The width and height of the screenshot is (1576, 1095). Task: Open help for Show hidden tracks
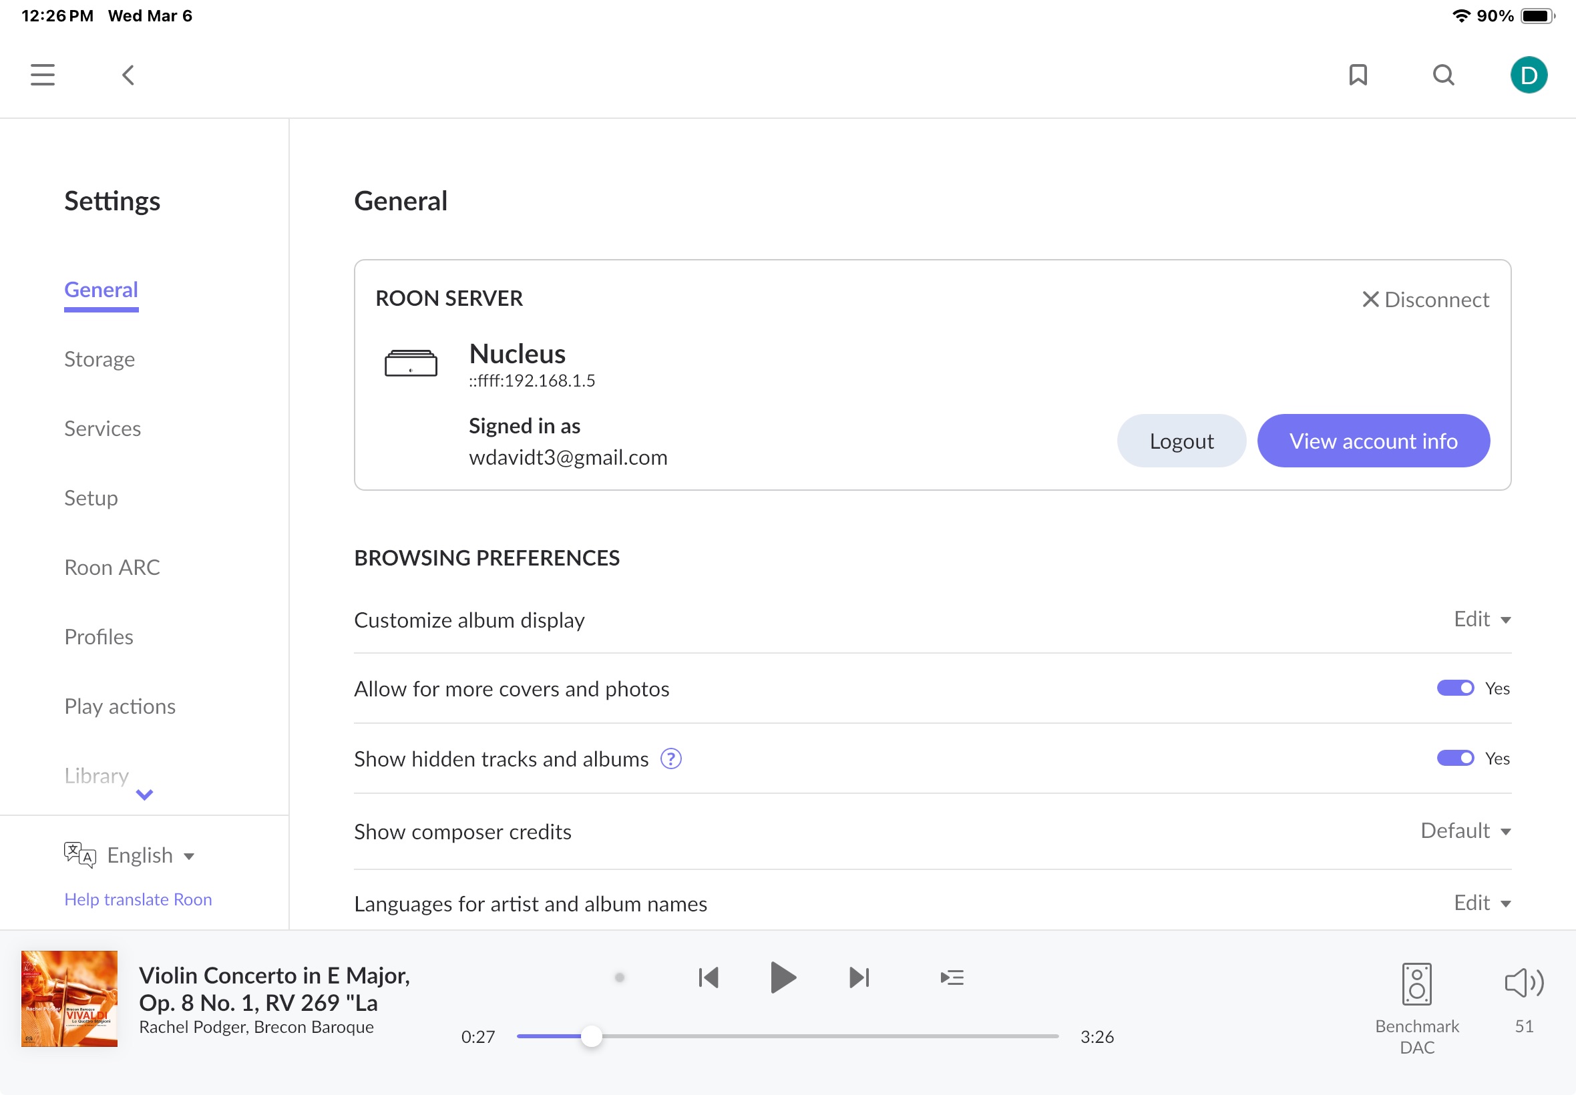(670, 758)
